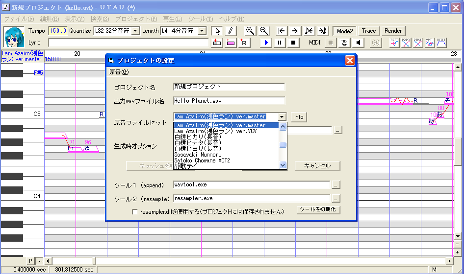
Task: Click the RESET envelope icon
Action: tap(441, 43)
